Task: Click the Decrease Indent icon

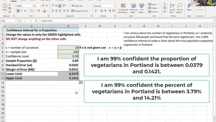Action: pyautogui.click(x=64, y=11)
